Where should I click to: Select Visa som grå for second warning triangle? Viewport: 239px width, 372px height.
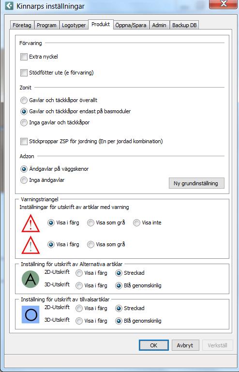90,245
